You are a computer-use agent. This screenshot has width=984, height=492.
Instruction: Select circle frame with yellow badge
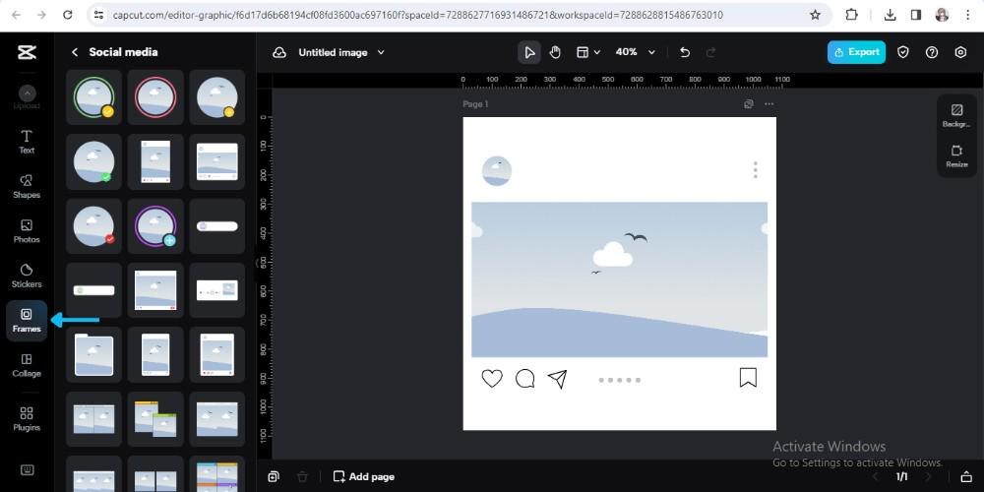(217, 96)
